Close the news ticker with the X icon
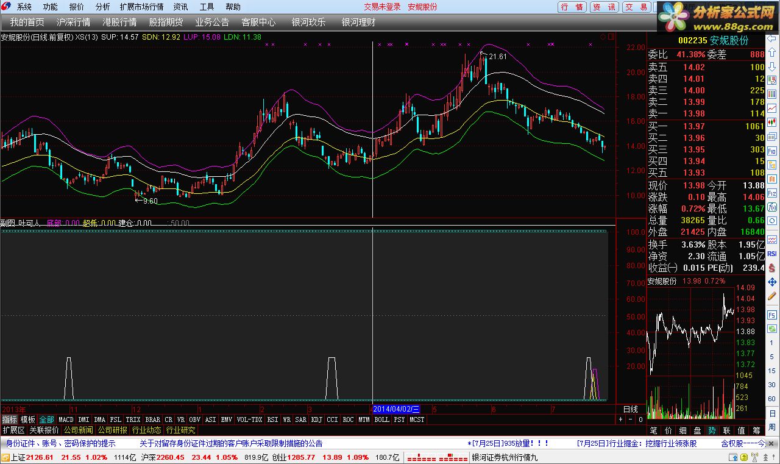The width and height of the screenshot is (780, 464). [771, 444]
